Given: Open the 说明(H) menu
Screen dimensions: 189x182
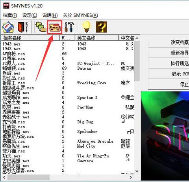Looking at the screenshot, I should pyautogui.click(x=50, y=15).
